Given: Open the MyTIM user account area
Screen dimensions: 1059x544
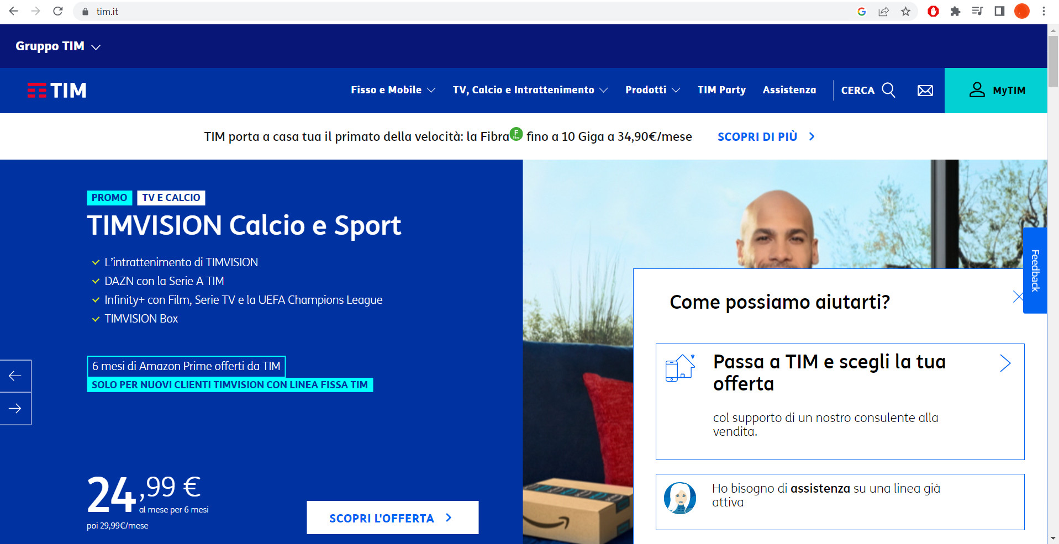Looking at the screenshot, I should [996, 91].
